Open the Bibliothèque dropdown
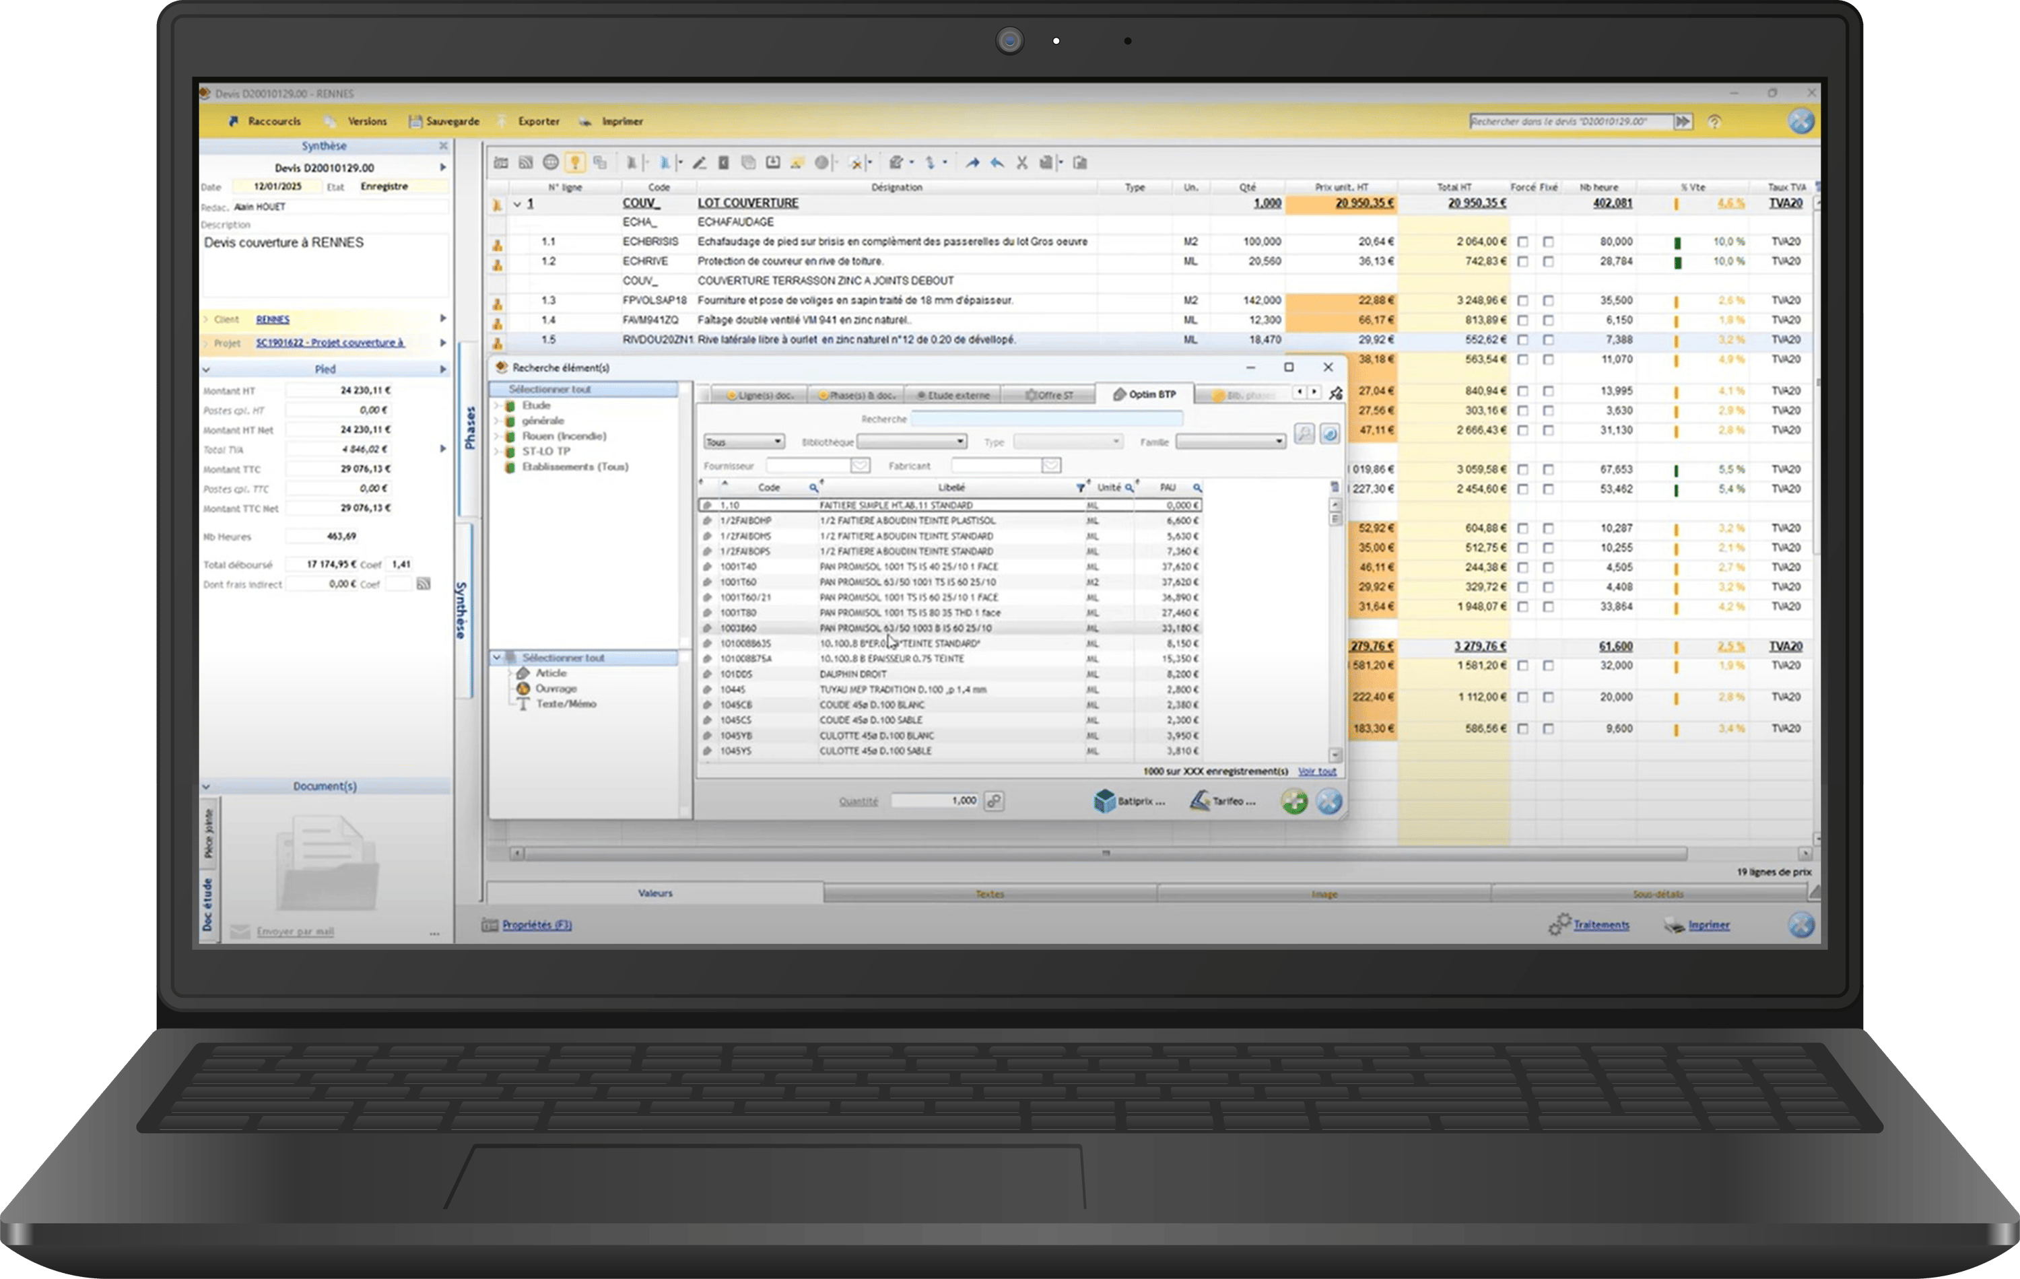Image resolution: width=2020 pixels, height=1279 pixels. tap(911, 441)
